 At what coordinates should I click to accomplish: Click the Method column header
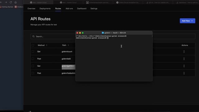[x=41, y=45]
